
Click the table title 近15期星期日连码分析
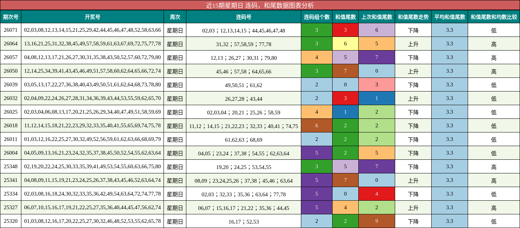point(260,5)
